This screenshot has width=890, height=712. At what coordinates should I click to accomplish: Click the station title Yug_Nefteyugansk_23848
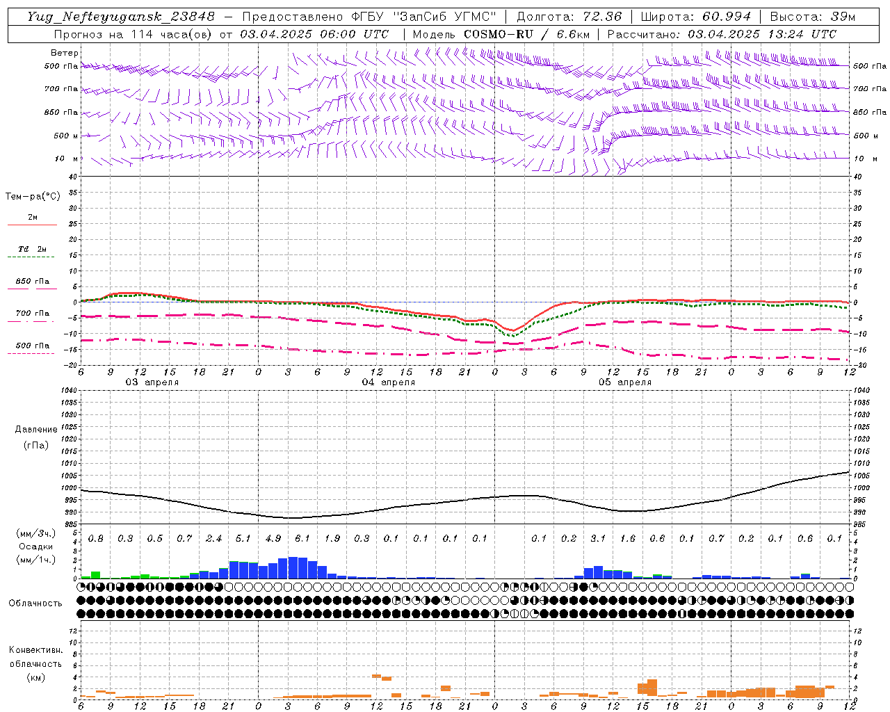coord(120,17)
